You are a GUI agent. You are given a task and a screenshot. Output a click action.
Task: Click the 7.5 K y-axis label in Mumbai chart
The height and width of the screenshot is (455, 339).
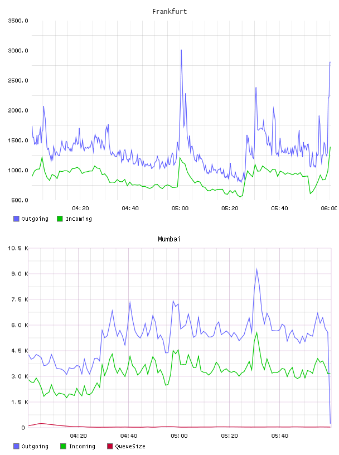click(x=20, y=299)
